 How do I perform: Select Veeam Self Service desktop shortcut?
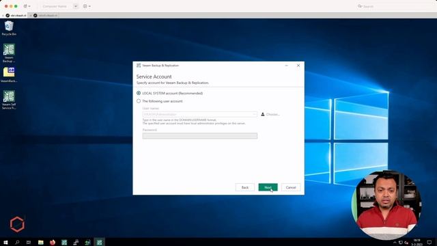[x=9, y=100]
